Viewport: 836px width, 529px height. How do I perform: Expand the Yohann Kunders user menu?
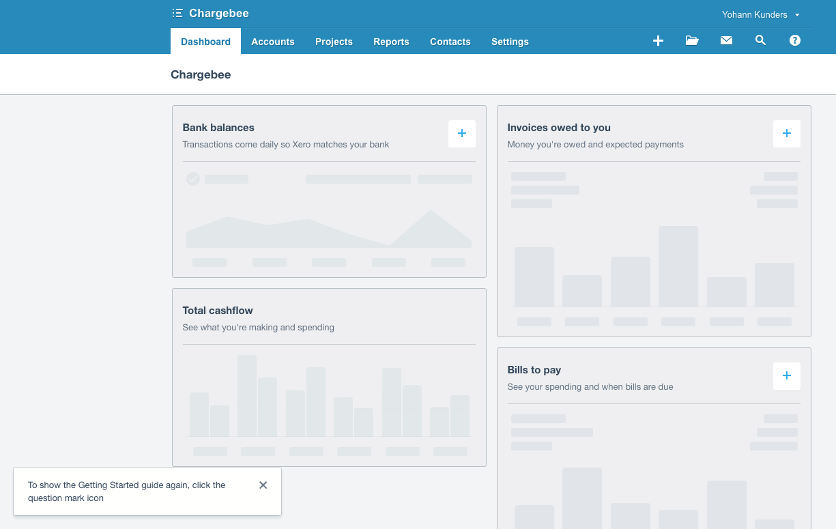(761, 14)
